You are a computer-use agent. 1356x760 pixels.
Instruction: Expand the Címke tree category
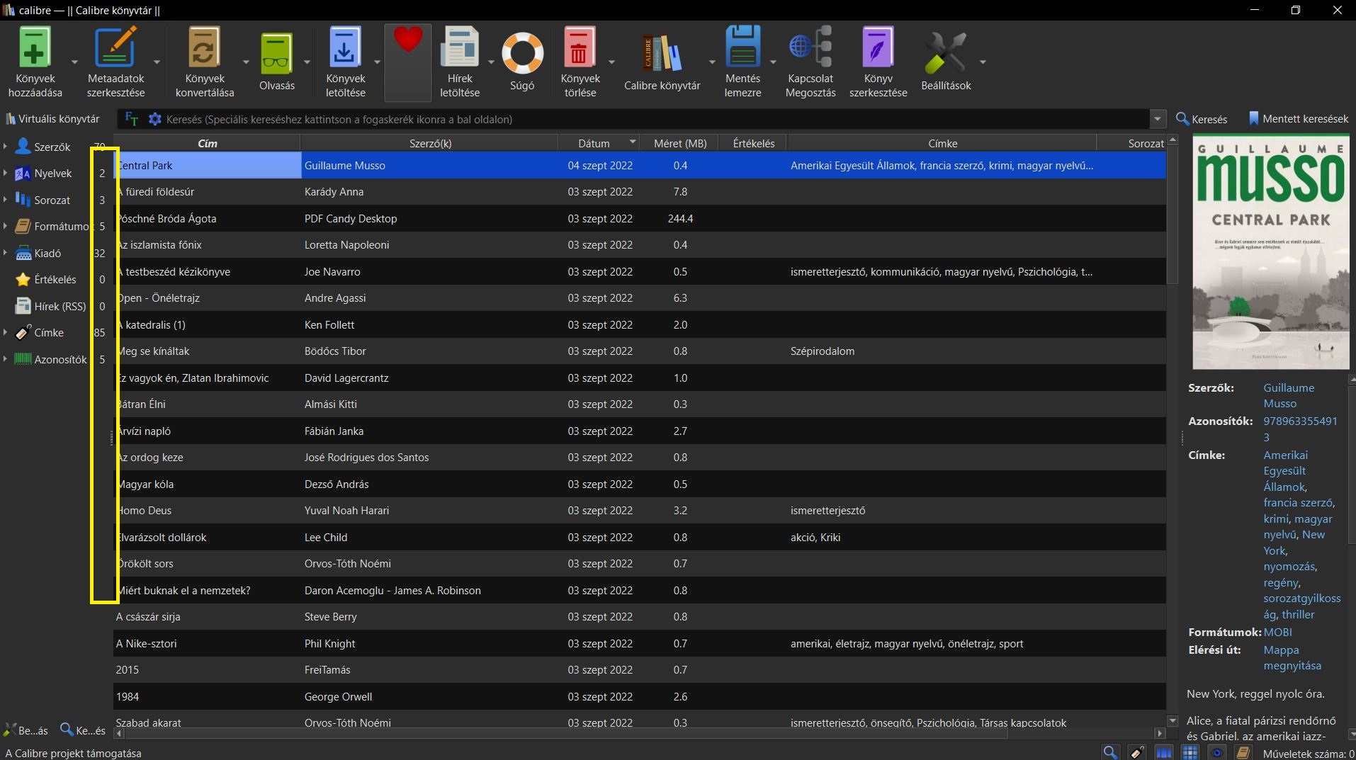pyautogui.click(x=6, y=332)
